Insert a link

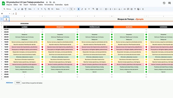point(124,9)
